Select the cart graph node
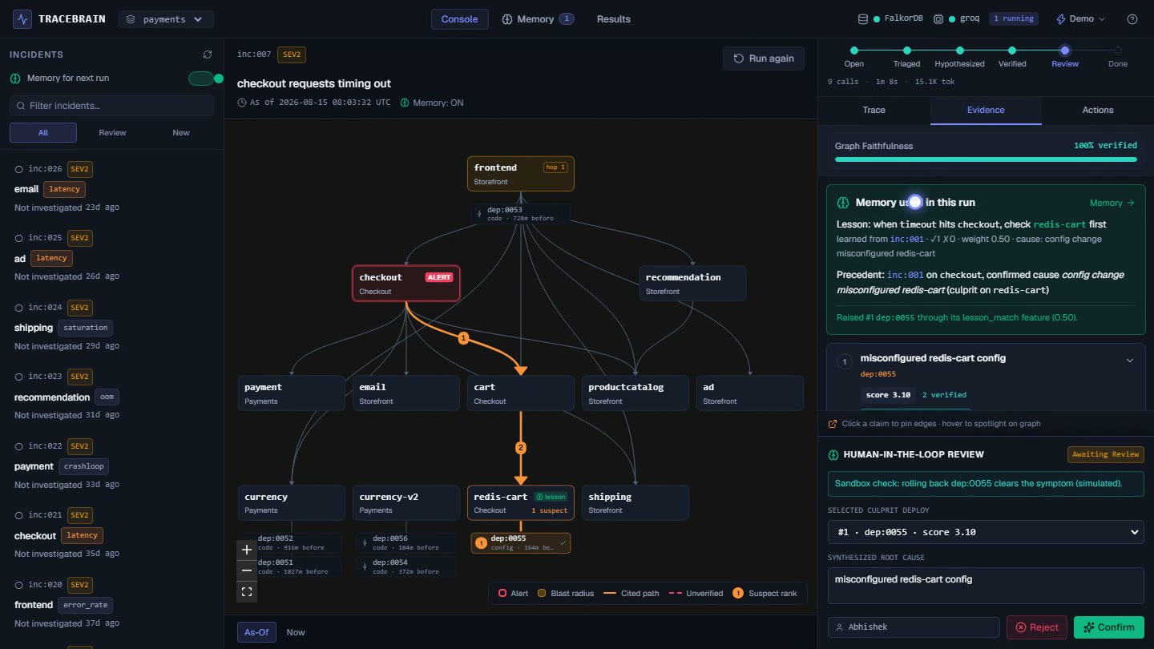This screenshot has height=649, width=1154. click(521, 393)
